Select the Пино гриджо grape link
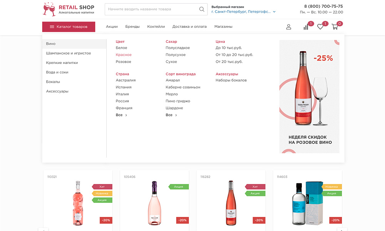The width and height of the screenshot is (385, 231). point(178,101)
